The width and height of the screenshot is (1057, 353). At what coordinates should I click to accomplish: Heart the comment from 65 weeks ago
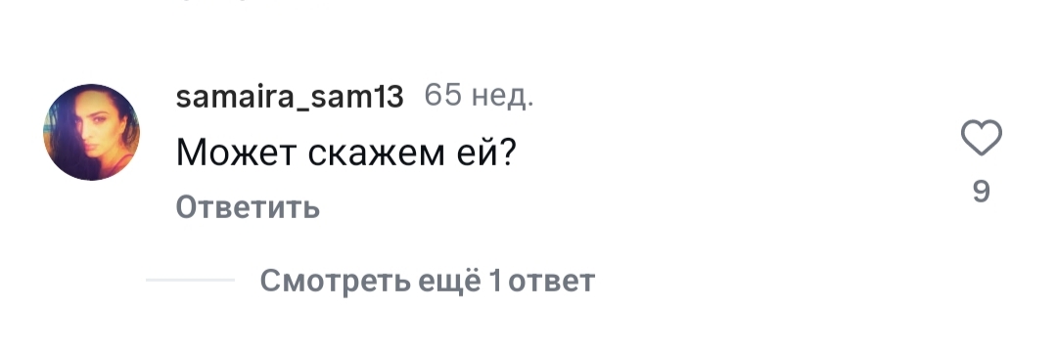(x=981, y=138)
